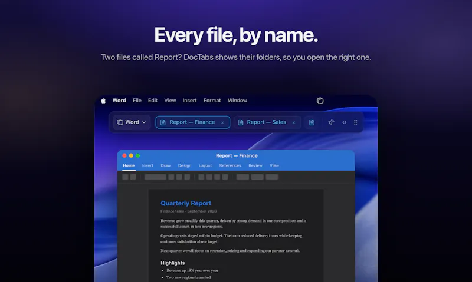The width and height of the screenshot is (472, 282).
Task: Click the Highlights subheading
Action: click(x=172, y=263)
